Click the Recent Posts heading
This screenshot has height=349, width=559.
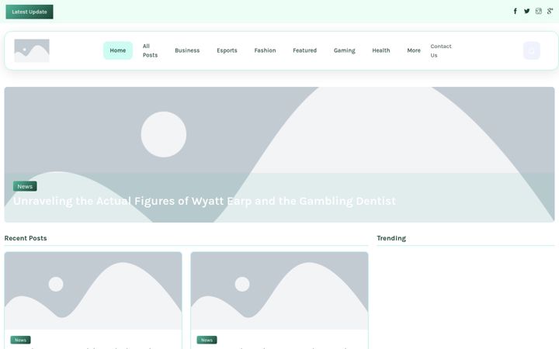[26, 238]
